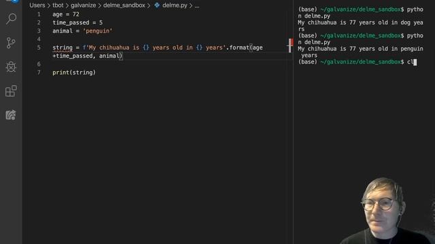Click the underlined 'string' variable on line 5
The width and height of the screenshot is (435, 244).
click(x=63, y=47)
